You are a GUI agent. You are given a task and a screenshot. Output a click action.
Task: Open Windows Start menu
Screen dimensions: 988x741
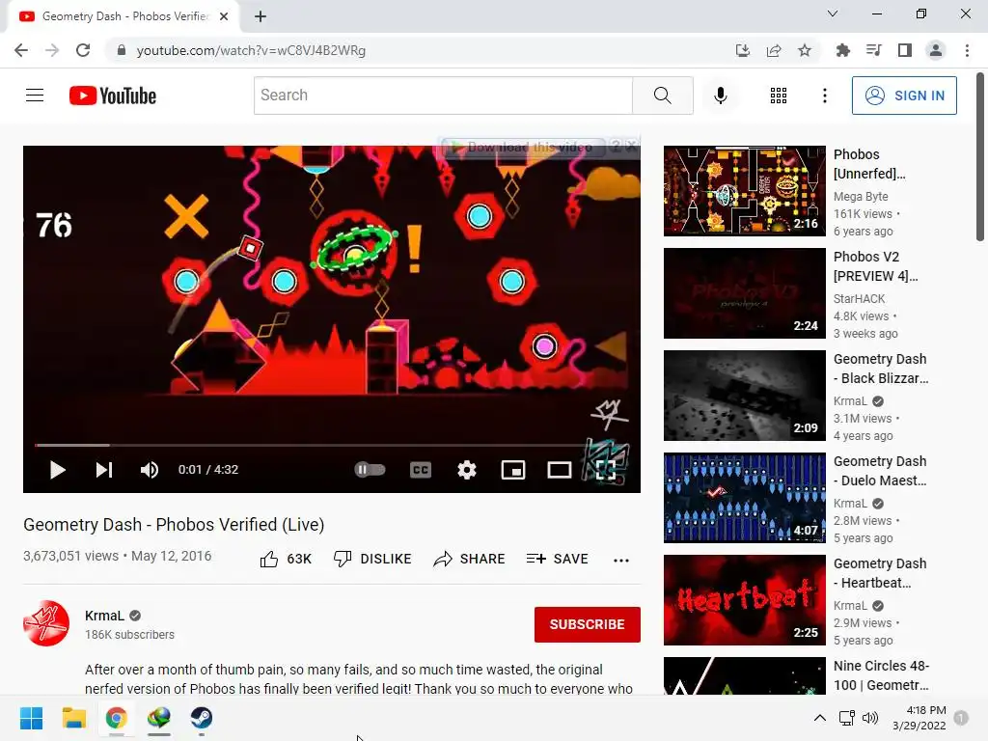click(x=31, y=718)
